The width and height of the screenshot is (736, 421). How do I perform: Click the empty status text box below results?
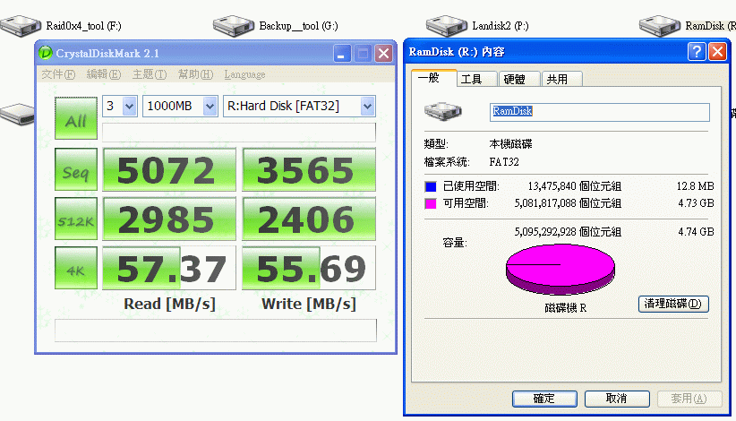pos(216,331)
